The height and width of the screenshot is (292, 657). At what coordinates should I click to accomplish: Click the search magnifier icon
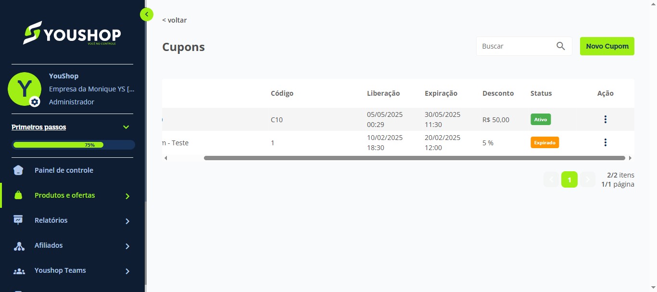coord(560,46)
